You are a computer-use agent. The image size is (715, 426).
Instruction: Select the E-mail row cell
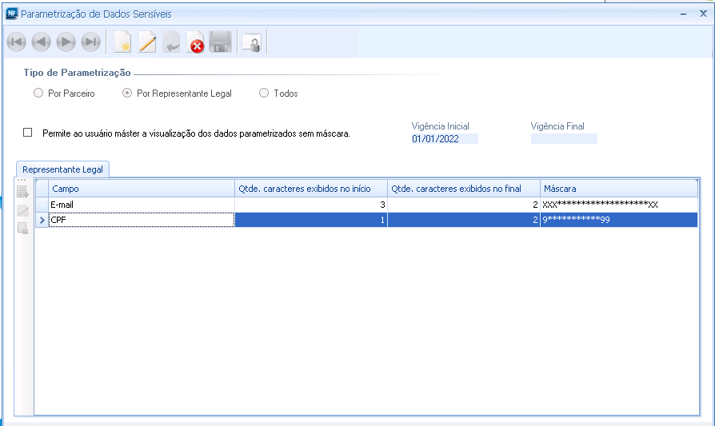tap(142, 205)
